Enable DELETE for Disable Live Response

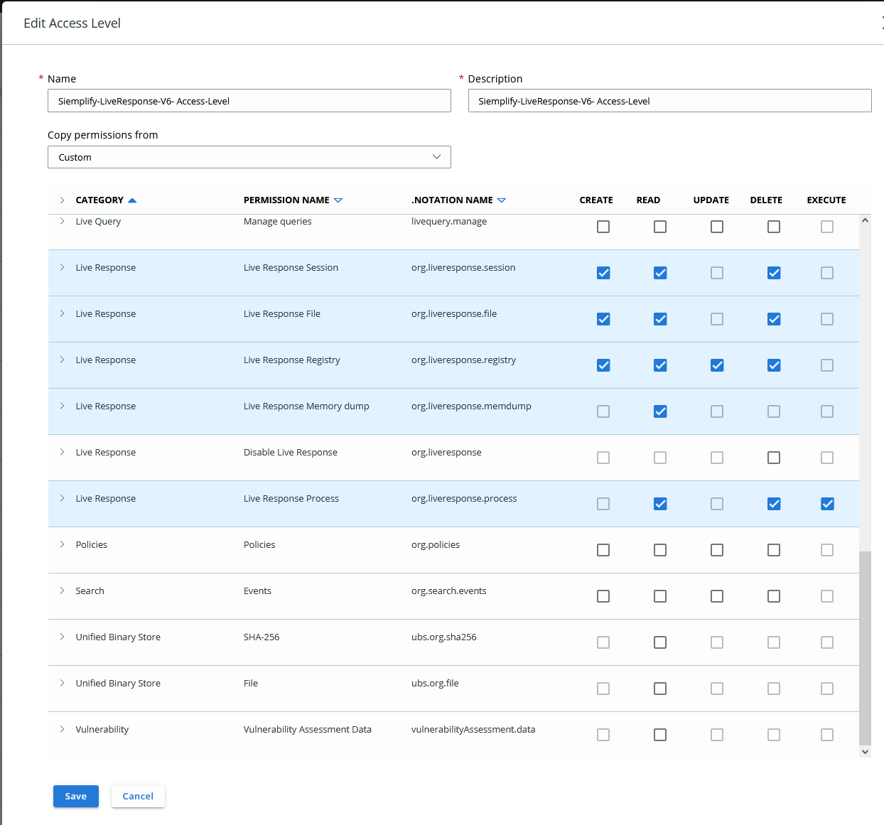[774, 457]
